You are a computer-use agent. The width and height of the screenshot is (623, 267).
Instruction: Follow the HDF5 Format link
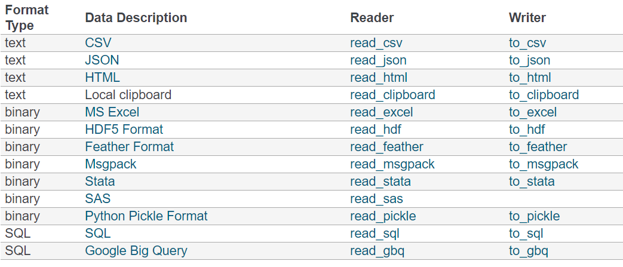124,130
